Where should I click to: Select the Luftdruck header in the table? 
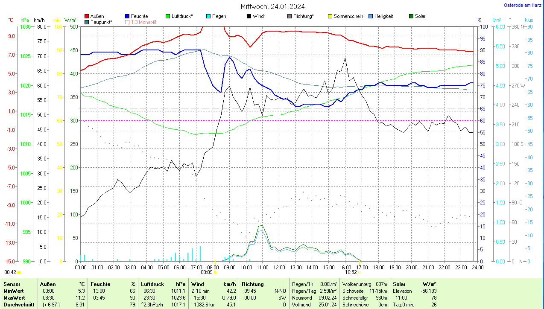pos(152,284)
